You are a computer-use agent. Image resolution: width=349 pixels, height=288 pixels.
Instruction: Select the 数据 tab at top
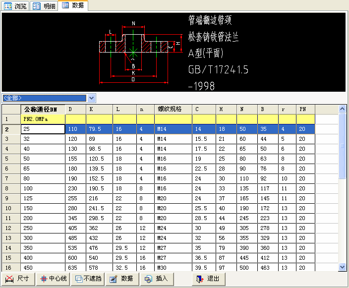pos(73,5)
